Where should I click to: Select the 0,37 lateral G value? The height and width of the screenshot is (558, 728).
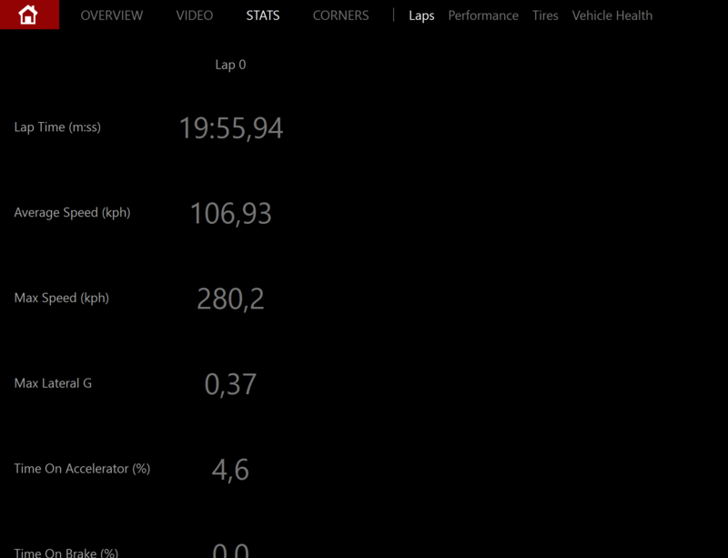coord(230,384)
